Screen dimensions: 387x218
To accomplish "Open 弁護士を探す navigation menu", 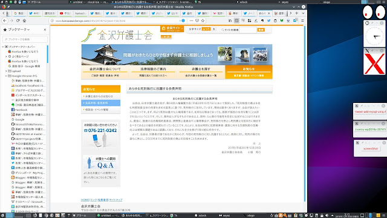I will (201, 72).
